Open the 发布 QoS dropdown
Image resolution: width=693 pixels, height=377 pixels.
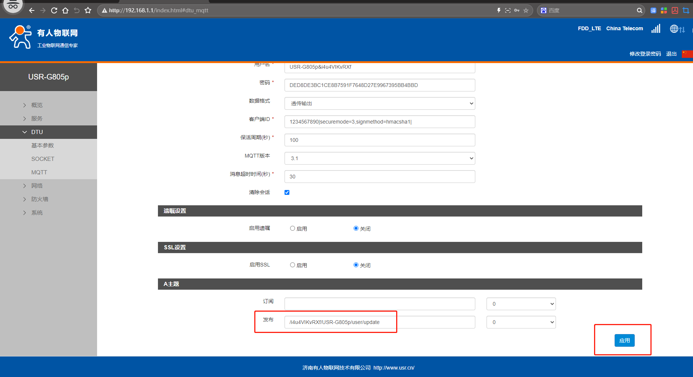tap(521, 322)
